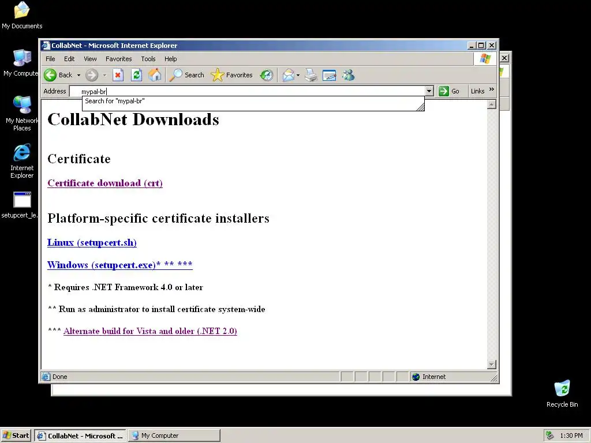Click the 1:30 PM clock
The width and height of the screenshot is (591, 443).
click(x=571, y=436)
